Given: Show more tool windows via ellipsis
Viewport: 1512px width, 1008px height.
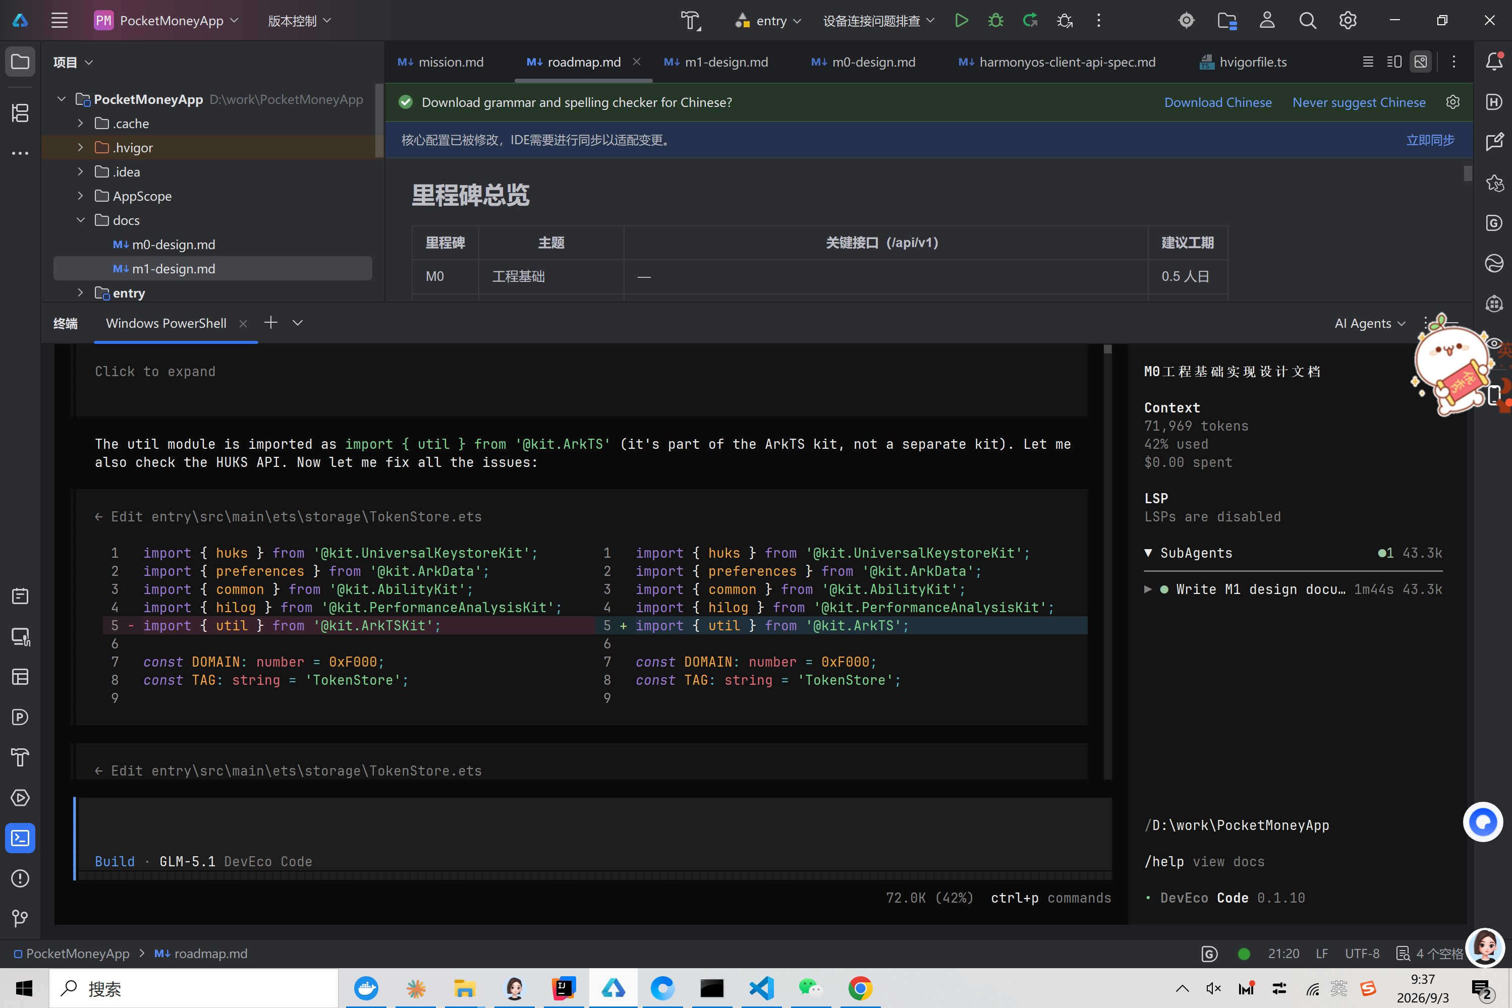Looking at the screenshot, I should [21, 153].
